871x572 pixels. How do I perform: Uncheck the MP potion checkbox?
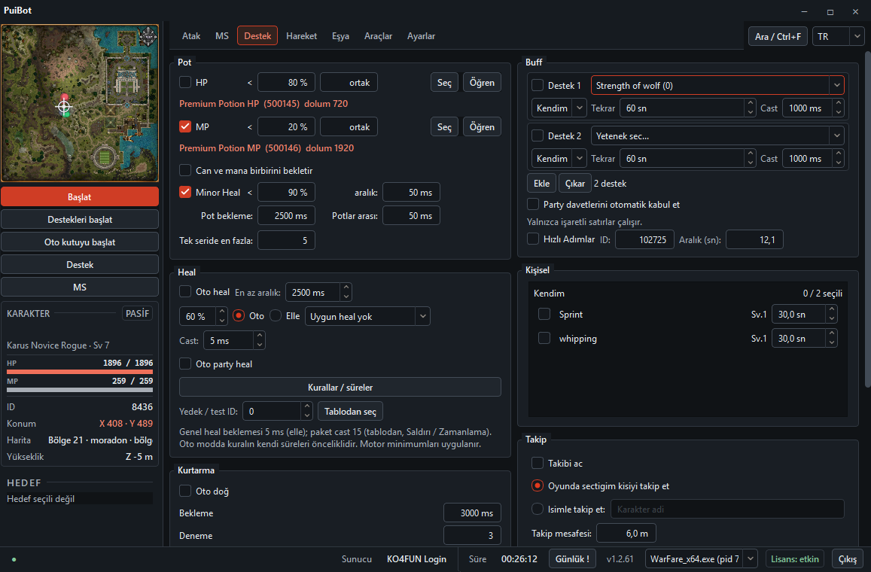pyautogui.click(x=185, y=126)
